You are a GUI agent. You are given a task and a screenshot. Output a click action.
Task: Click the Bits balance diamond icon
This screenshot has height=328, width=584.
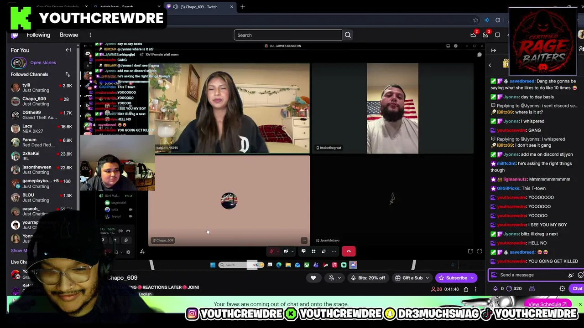(495, 288)
